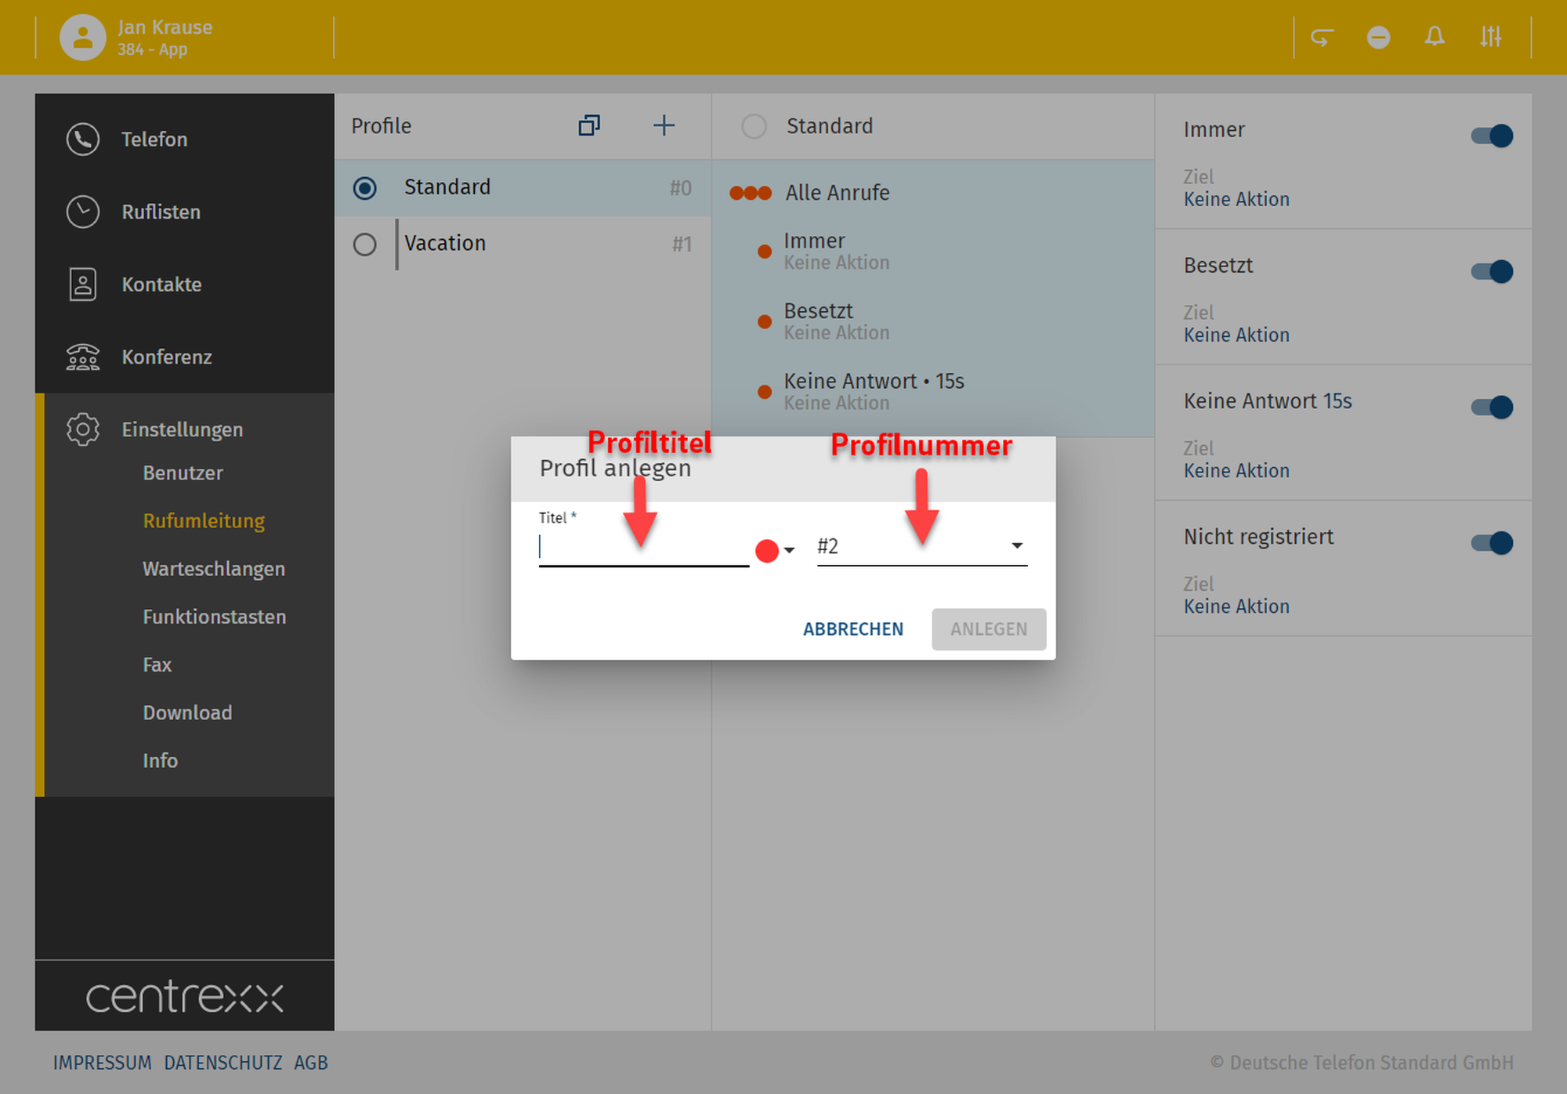Switch off the Nicht registriert toggle
1567x1094 pixels.
[1492, 542]
